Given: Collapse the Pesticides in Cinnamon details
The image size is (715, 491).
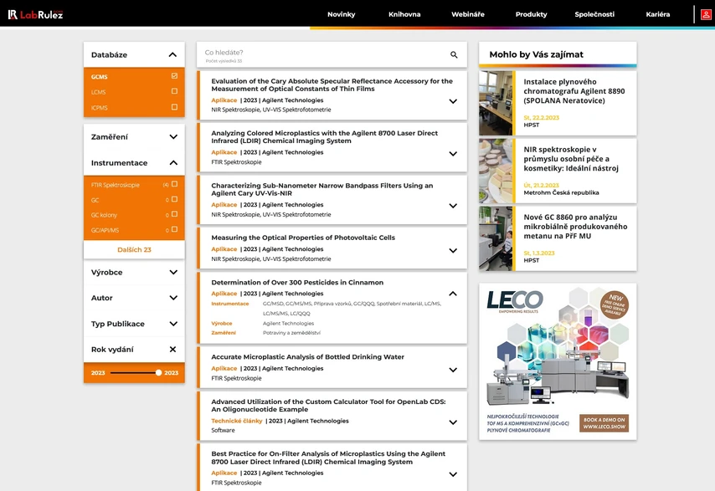Looking at the screenshot, I should pos(453,294).
